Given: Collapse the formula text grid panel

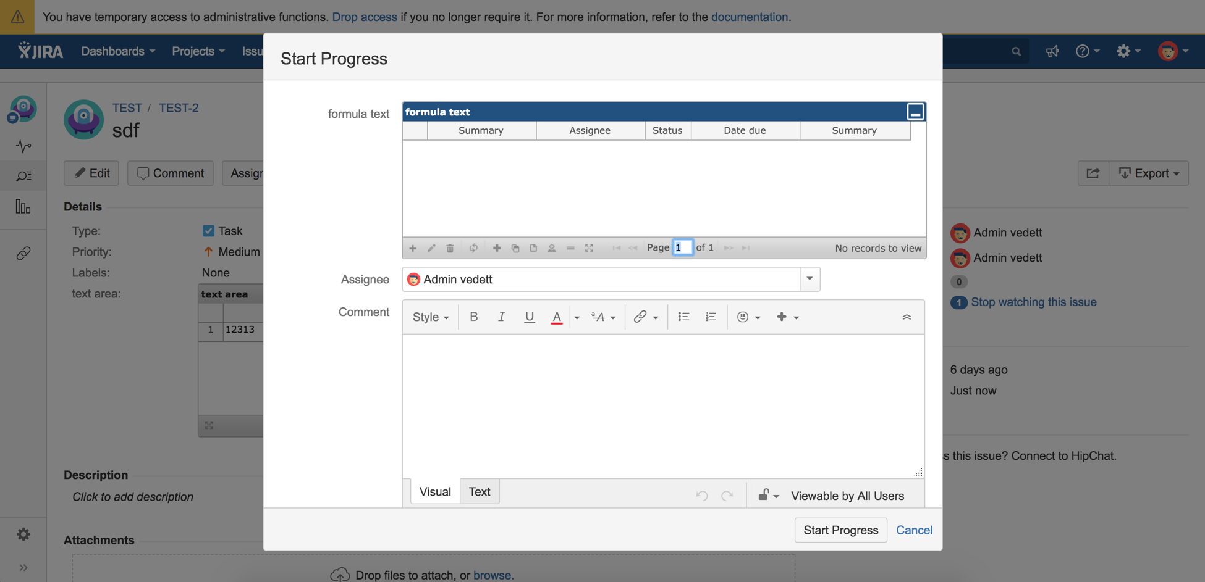Looking at the screenshot, I should click(x=915, y=112).
